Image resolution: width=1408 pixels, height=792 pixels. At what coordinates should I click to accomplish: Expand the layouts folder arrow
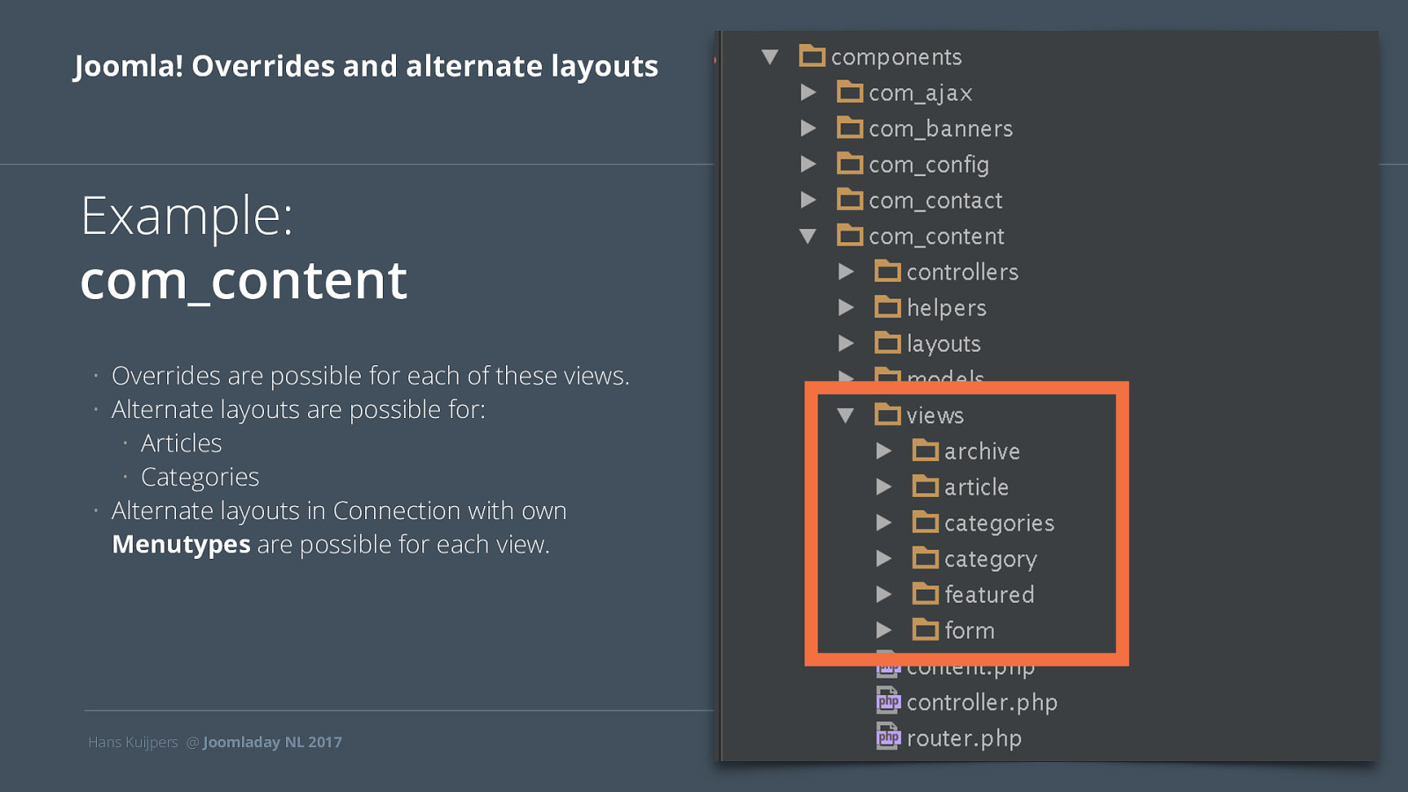(846, 344)
